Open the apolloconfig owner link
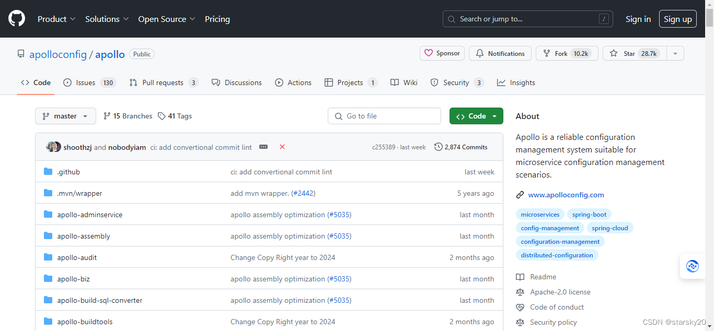Viewport: 714px width, 331px height. (58, 54)
